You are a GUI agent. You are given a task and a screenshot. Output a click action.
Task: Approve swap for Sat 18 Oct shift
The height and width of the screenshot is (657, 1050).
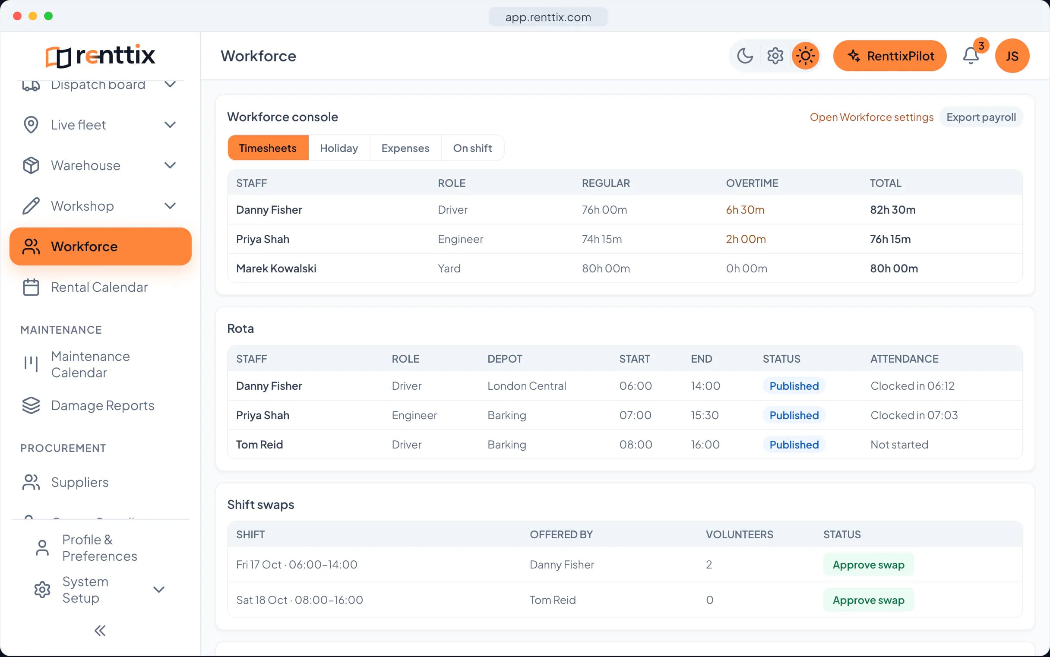tap(868, 600)
